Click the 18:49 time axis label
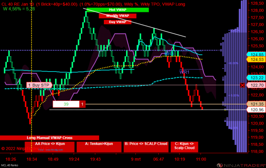266x168 pixels. [53, 159]
